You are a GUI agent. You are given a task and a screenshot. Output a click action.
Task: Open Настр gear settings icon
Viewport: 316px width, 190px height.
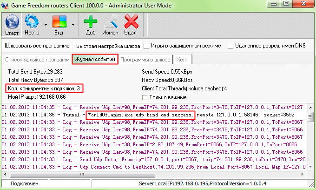(x=32, y=21)
